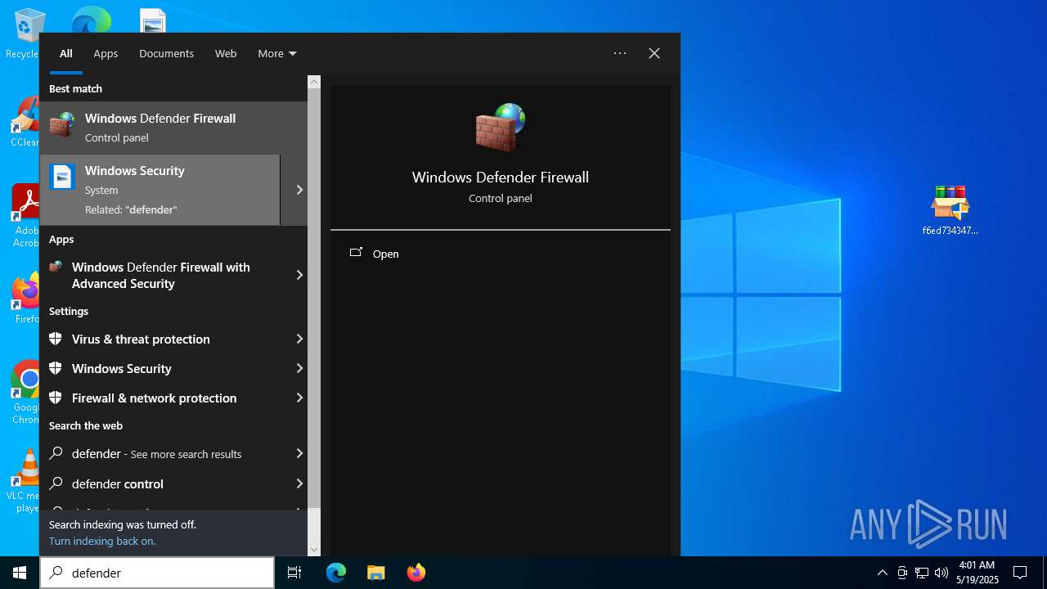Expand Firewall & network protection arrow
Viewport: 1047px width, 589px height.
[299, 398]
